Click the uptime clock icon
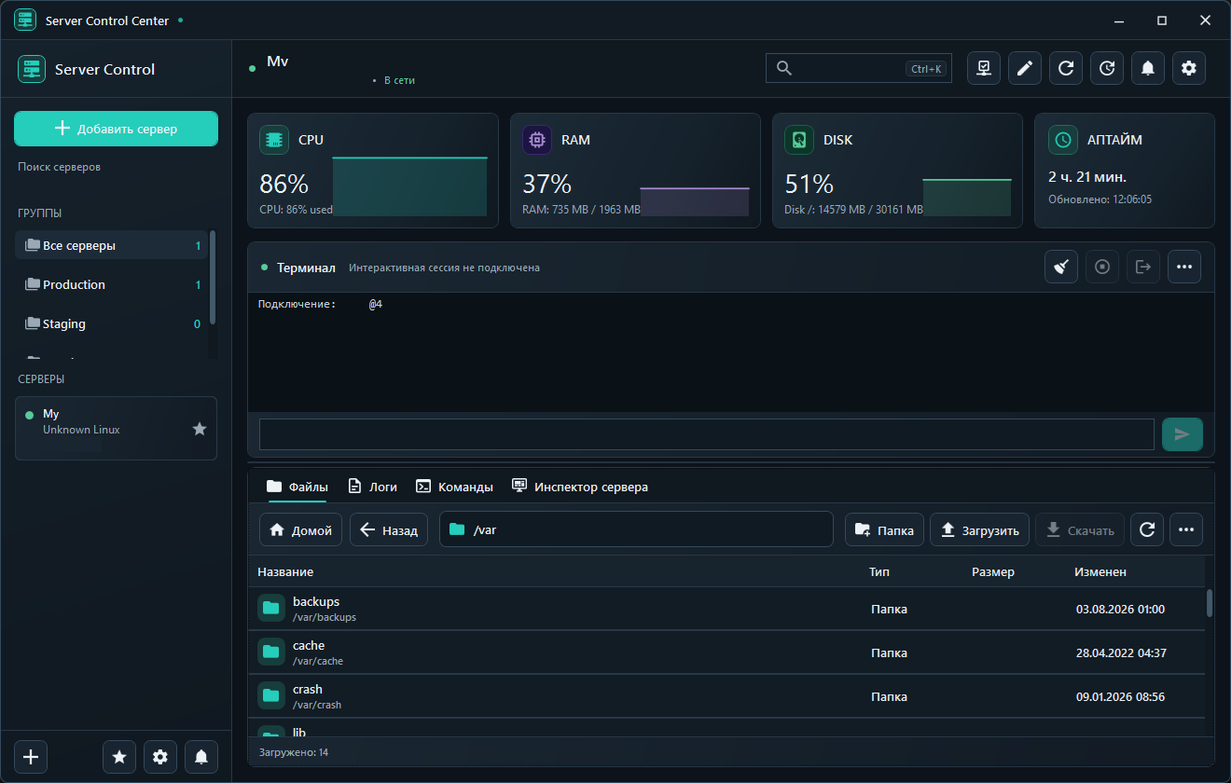The height and width of the screenshot is (783, 1231). click(1063, 140)
